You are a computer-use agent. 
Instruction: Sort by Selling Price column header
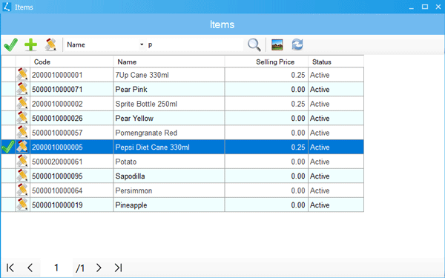(266, 62)
